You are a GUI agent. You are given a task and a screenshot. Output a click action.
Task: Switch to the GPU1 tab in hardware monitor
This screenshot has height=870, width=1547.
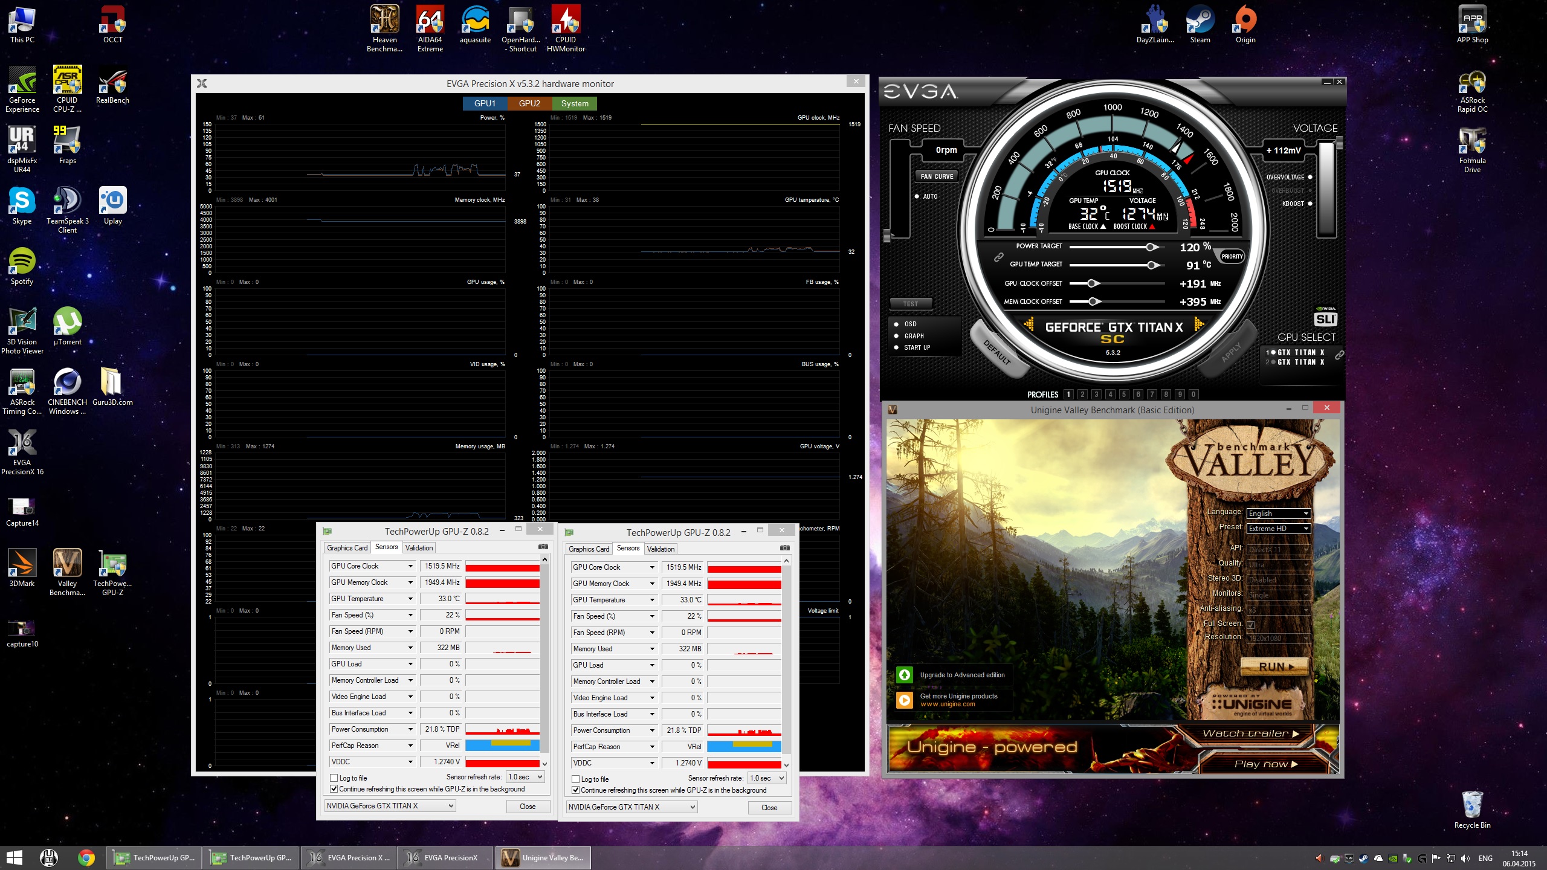point(485,103)
